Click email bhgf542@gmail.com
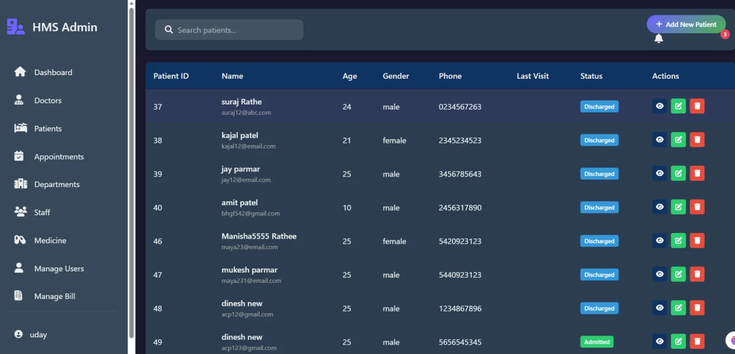The height and width of the screenshot is (354, 735). pos(250,213)
